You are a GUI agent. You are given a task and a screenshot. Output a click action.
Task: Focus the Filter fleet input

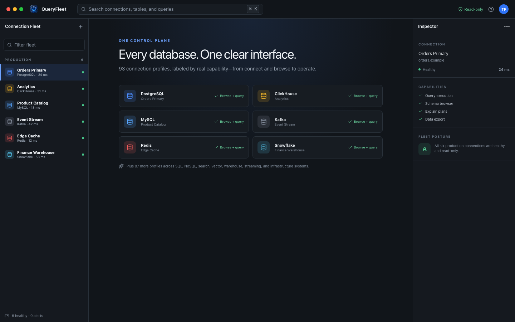click(44, 45)
